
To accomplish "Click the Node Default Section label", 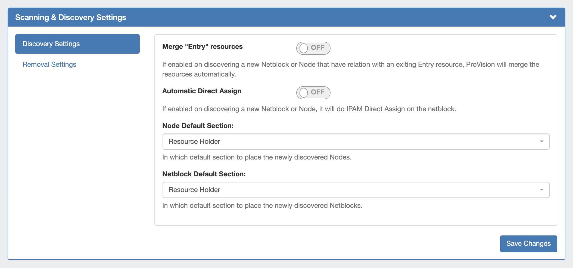I will (198, 126).
